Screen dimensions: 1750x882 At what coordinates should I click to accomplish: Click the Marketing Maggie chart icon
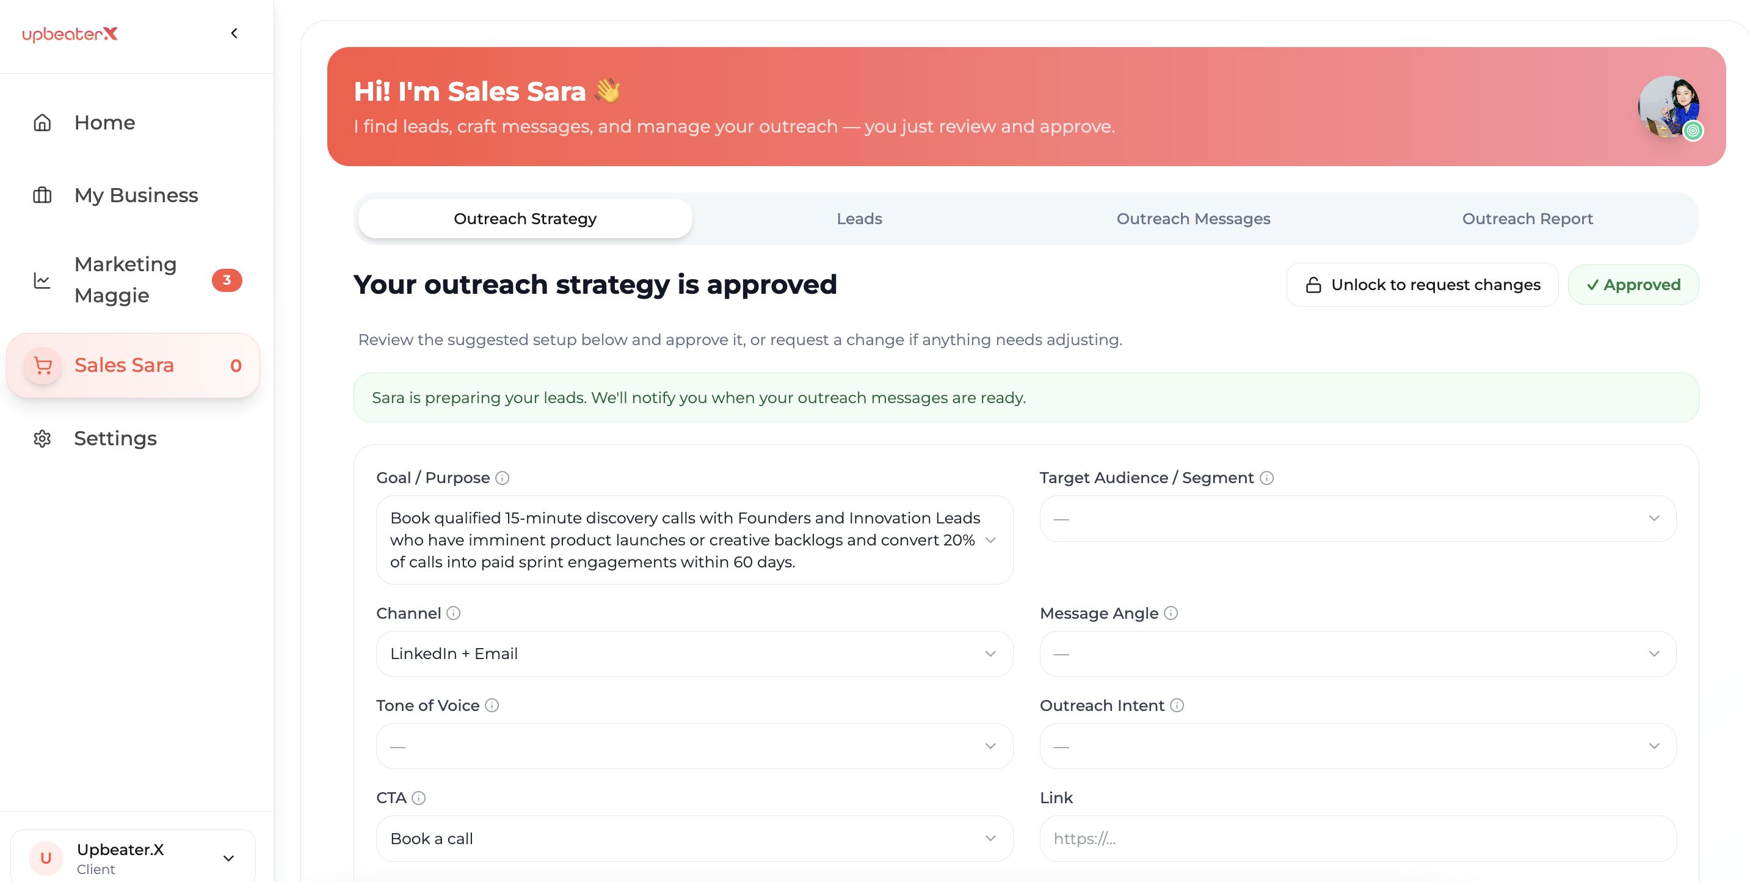42,280
